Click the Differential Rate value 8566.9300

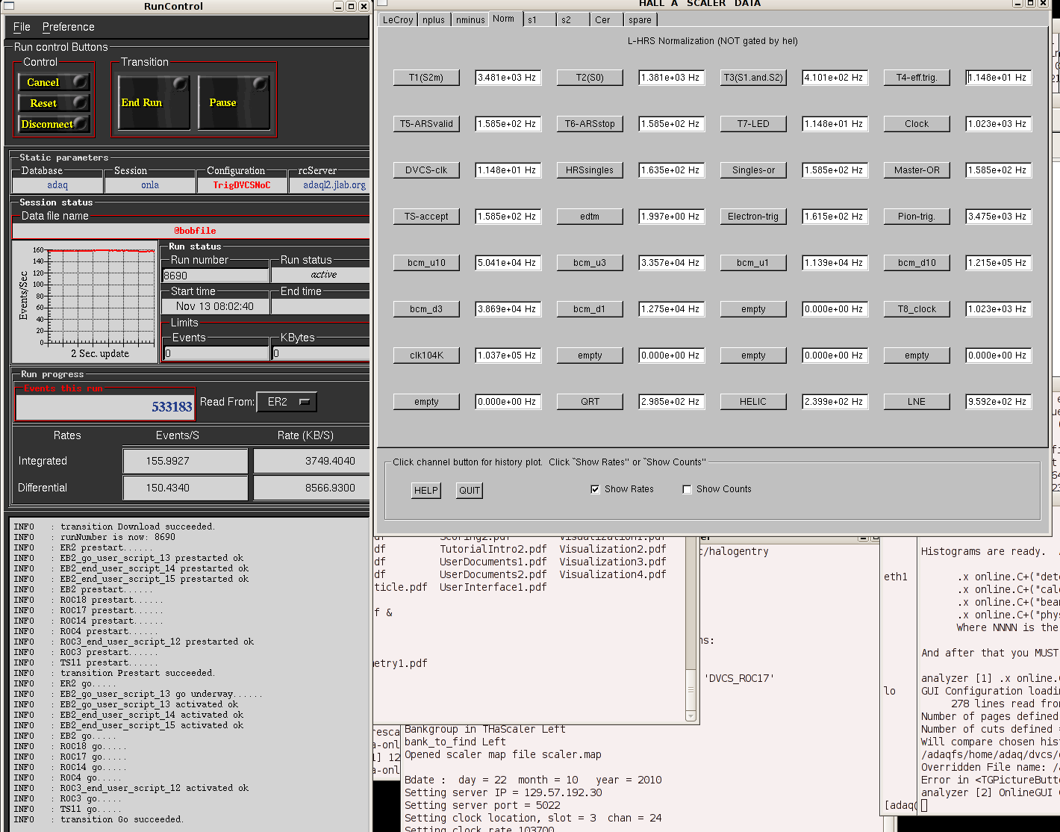pyautogui.click(x=312, y=488)
